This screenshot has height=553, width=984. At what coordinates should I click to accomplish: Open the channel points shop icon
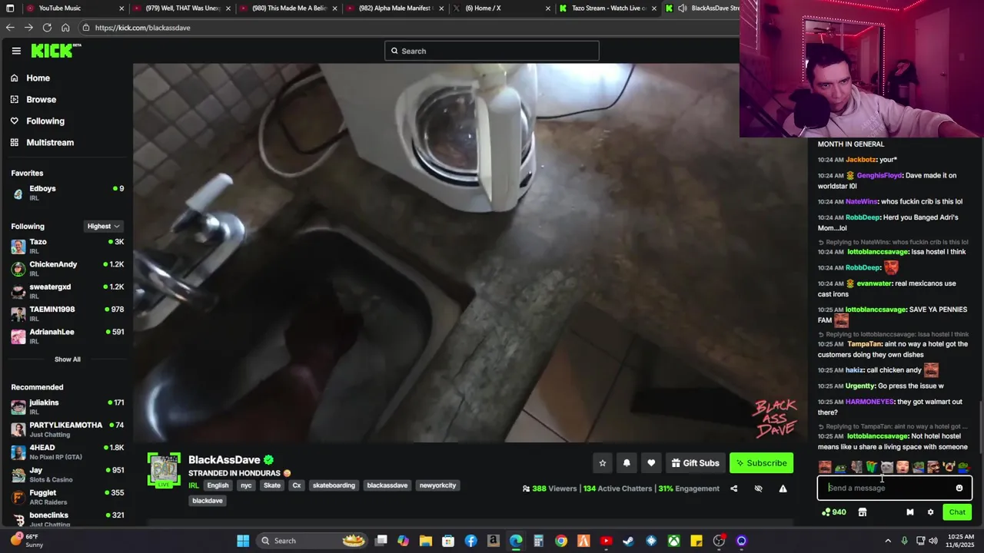tap(863, 512)
